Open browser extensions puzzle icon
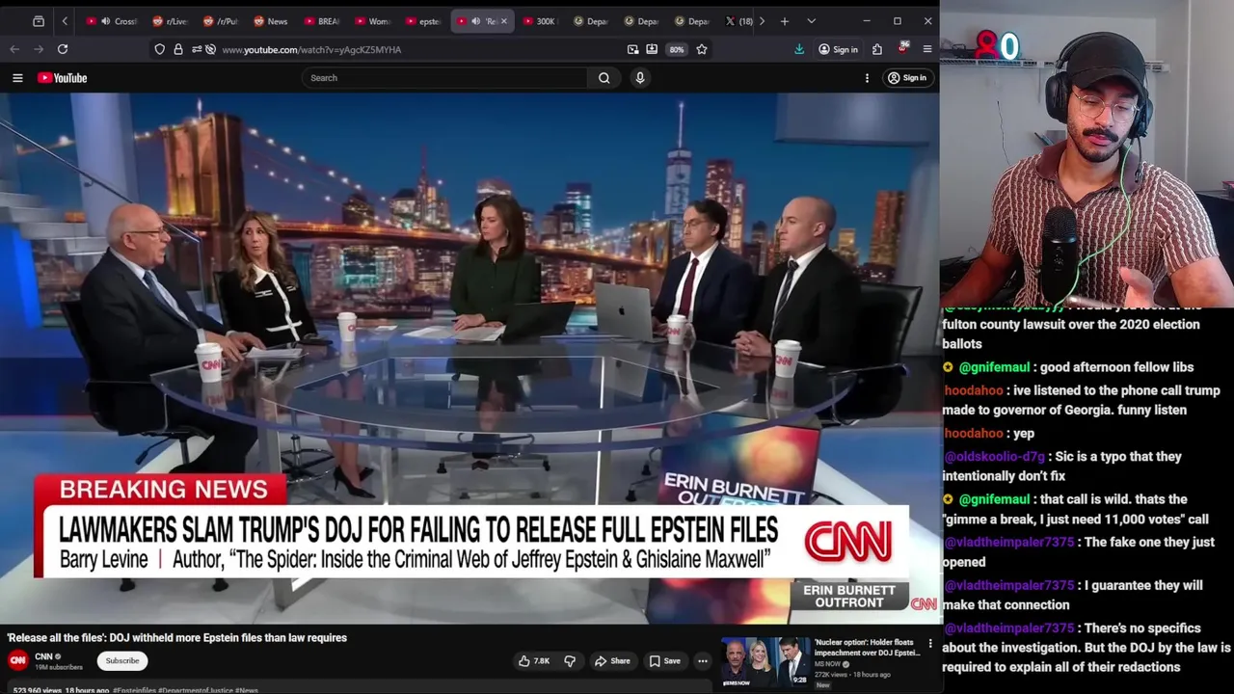This screenshot has height=694, width=1234. click(877, 49)
